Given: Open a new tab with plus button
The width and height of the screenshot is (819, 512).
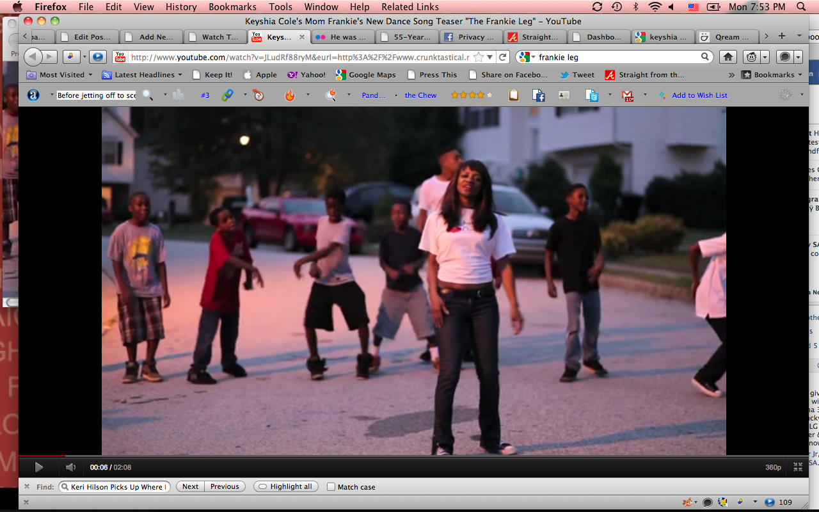Looking at the screenshot, I should [x=781, y=36].
